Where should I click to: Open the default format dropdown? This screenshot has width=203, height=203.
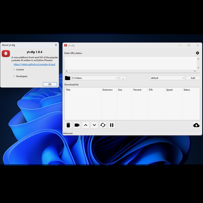pyautogui.click(x=167, y=78)
